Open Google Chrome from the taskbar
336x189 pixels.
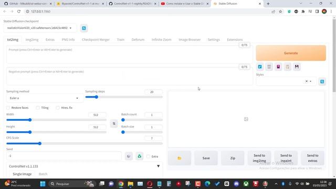pos(121,184)
